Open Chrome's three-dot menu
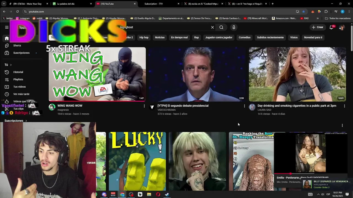The image size is (353, 198). click(349, 12)
